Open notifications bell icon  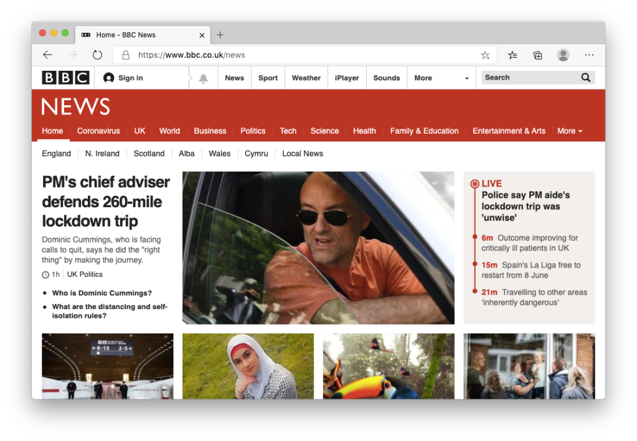pyautogui.click(x=203, y=78)
